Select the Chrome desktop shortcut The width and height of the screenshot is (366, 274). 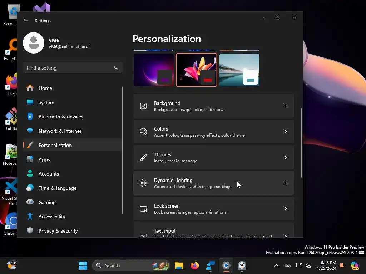[x=10, y=224]
